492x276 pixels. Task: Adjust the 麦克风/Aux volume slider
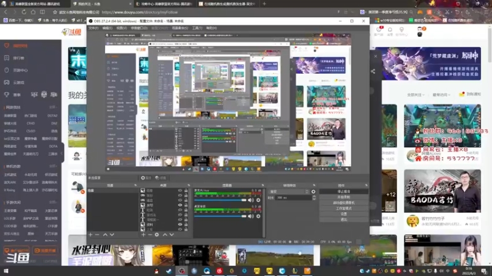[220, 200]
